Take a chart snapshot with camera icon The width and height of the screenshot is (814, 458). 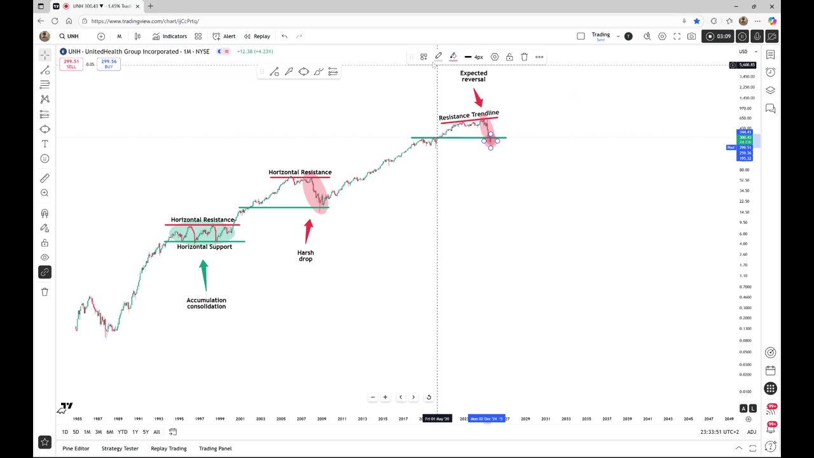pyautogui.click(x=691, y=36)
